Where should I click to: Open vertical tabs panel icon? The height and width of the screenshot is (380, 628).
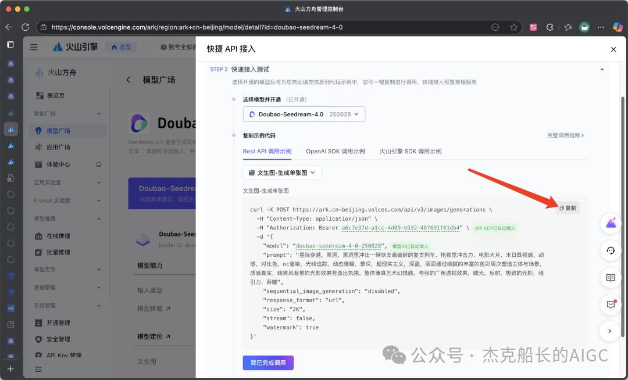[x=11, y=44]
